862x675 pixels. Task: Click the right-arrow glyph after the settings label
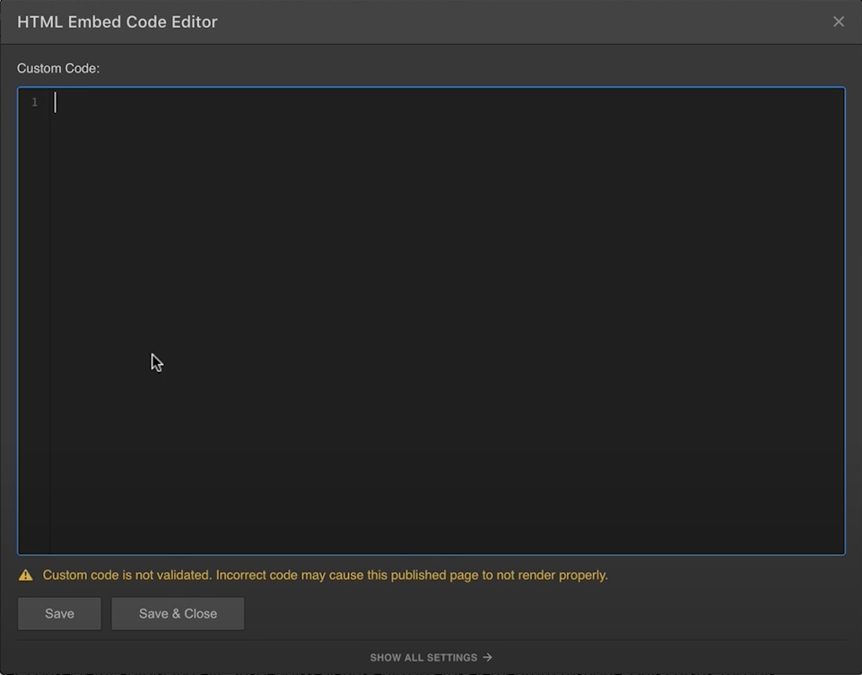pos(489,656)
